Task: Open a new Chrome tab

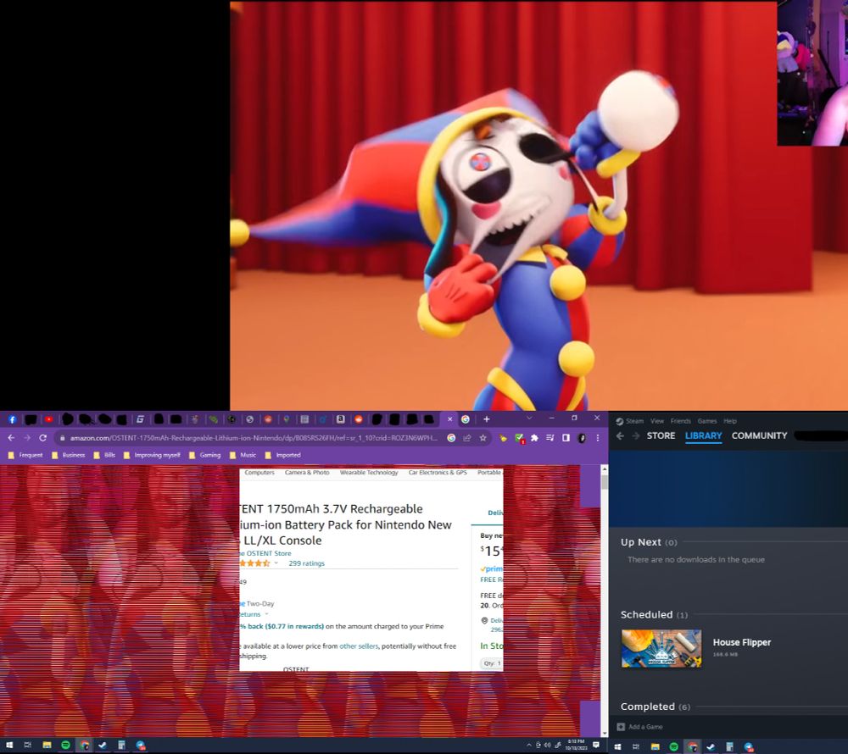Action: pyautogui.click(x=487, y=419)
